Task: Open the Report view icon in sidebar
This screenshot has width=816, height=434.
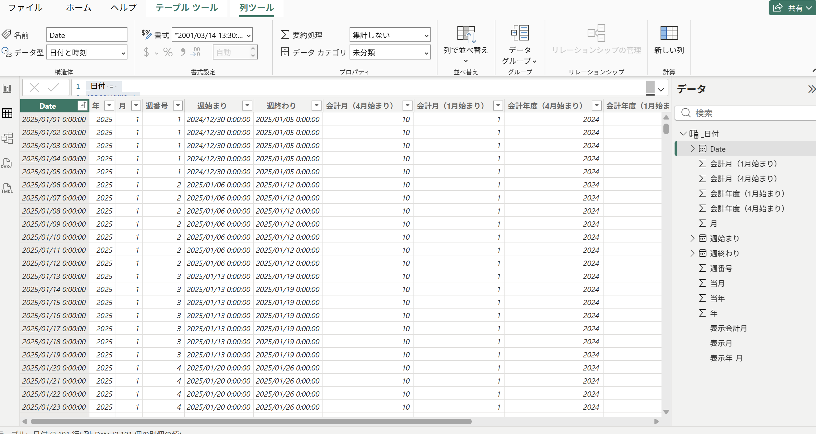Action: click(7, 88)
